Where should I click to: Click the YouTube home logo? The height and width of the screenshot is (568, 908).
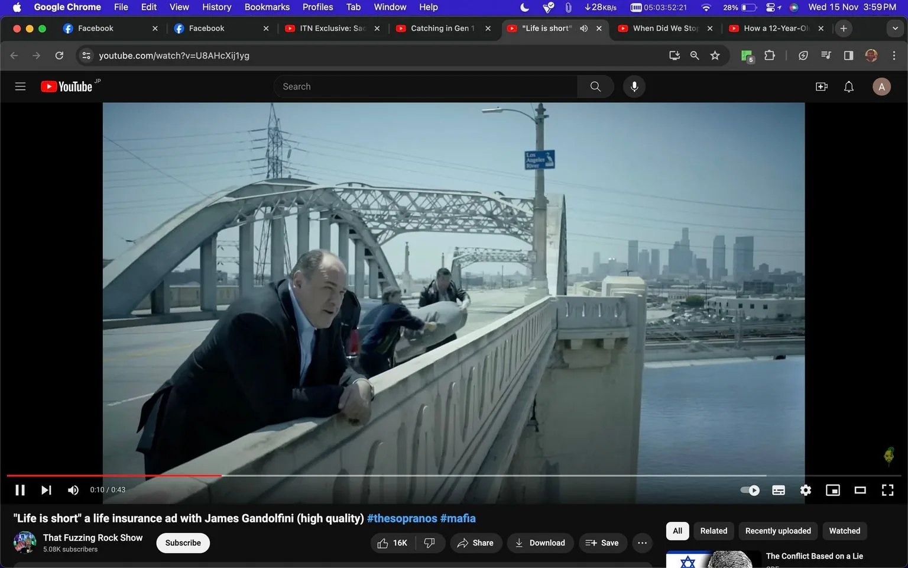66,86
